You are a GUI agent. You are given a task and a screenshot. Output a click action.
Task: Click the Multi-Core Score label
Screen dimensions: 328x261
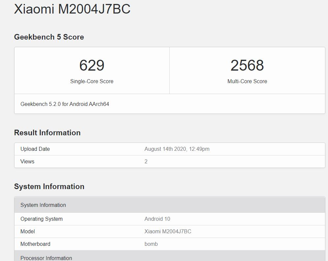click(x=247, y=81)
